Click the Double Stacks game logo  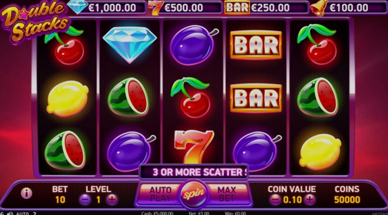(35, 22)
